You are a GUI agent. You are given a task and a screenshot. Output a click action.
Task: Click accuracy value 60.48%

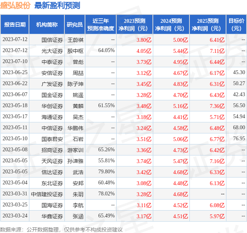(106, 182)
